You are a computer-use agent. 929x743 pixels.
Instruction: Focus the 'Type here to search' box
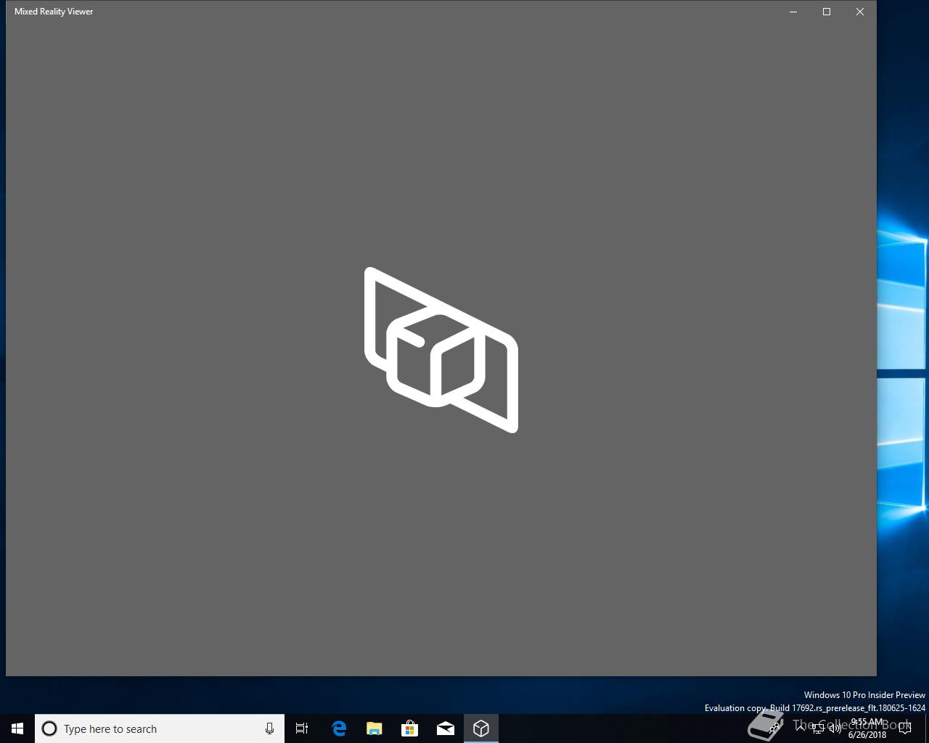tap(160, 728)
